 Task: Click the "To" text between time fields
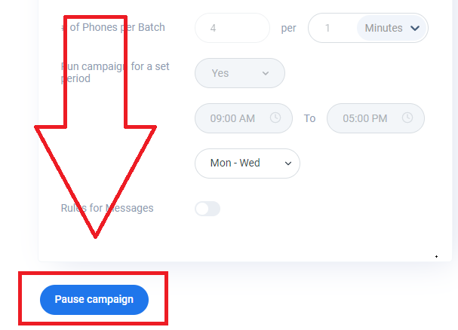tap(309, 118)
